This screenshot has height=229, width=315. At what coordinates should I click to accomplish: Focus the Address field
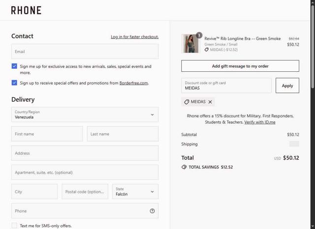point(85,153)
